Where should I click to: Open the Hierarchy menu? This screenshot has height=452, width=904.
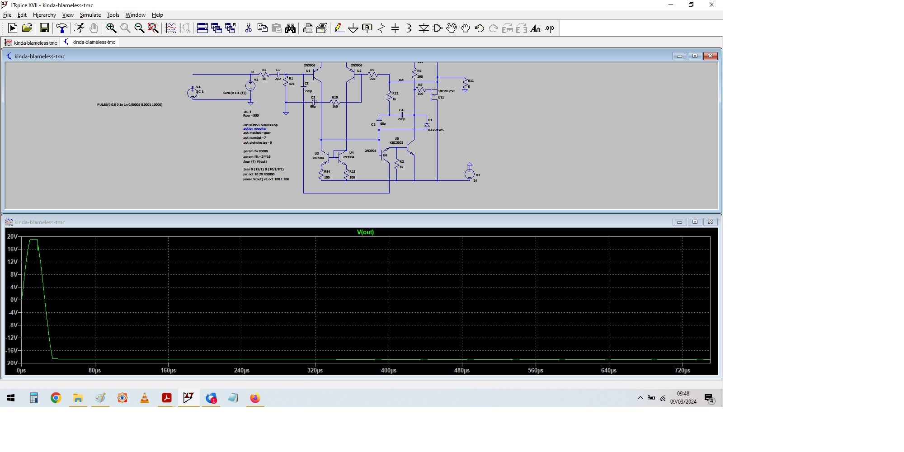click(x=44, y=15)
